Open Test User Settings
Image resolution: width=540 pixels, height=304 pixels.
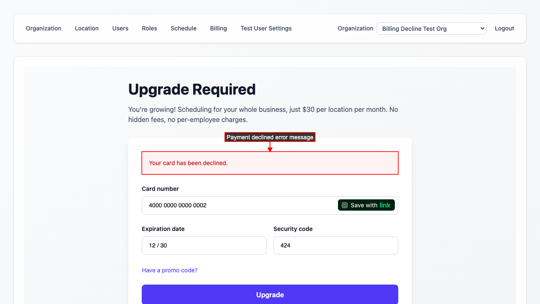coord(266,28)
